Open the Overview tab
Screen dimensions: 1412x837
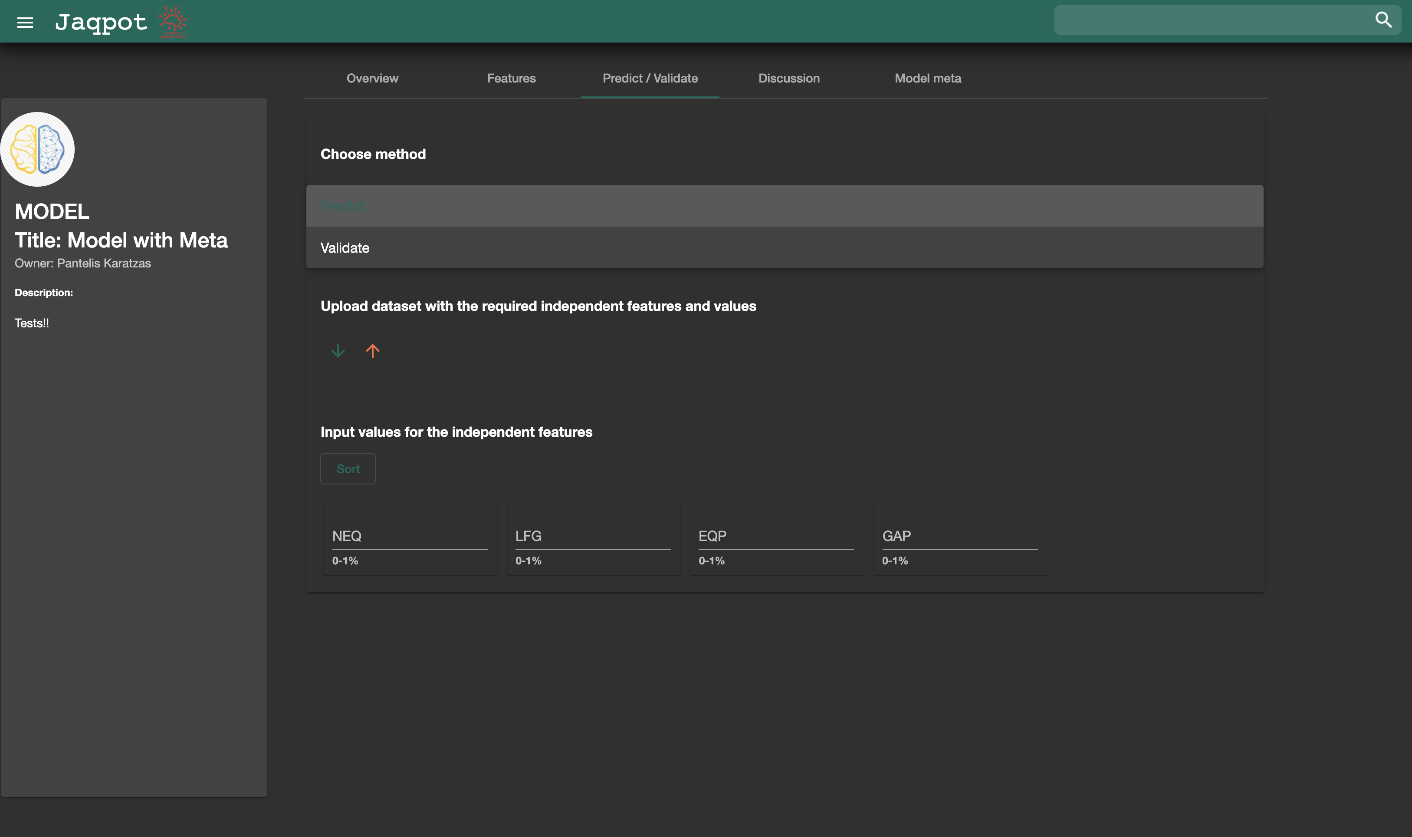point(372,79)
